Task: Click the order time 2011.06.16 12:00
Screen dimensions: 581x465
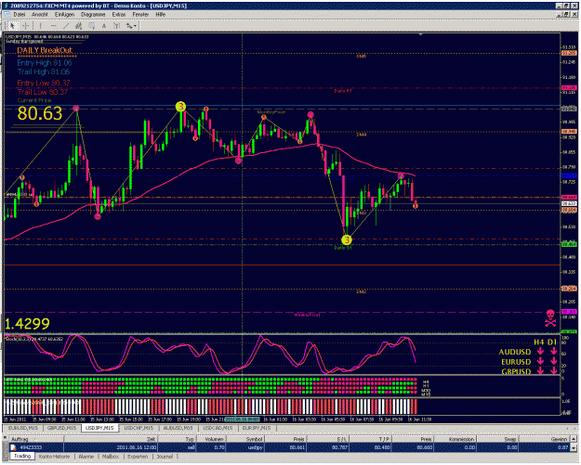Action: point(137,447)
